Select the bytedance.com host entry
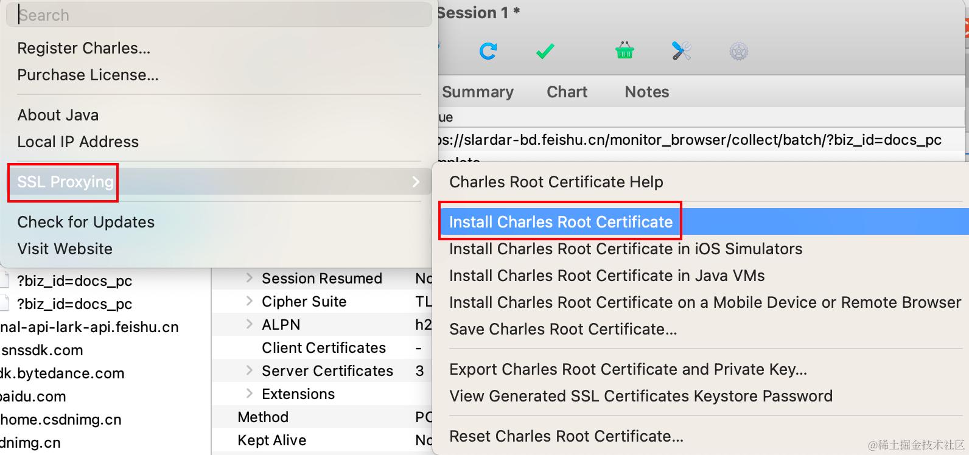The width and height of the screenshot is (969, 455). pos(62,373)
